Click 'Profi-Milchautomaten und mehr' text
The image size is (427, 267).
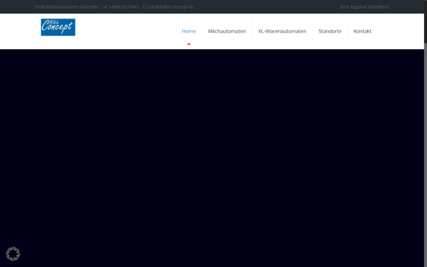[67, 7]
